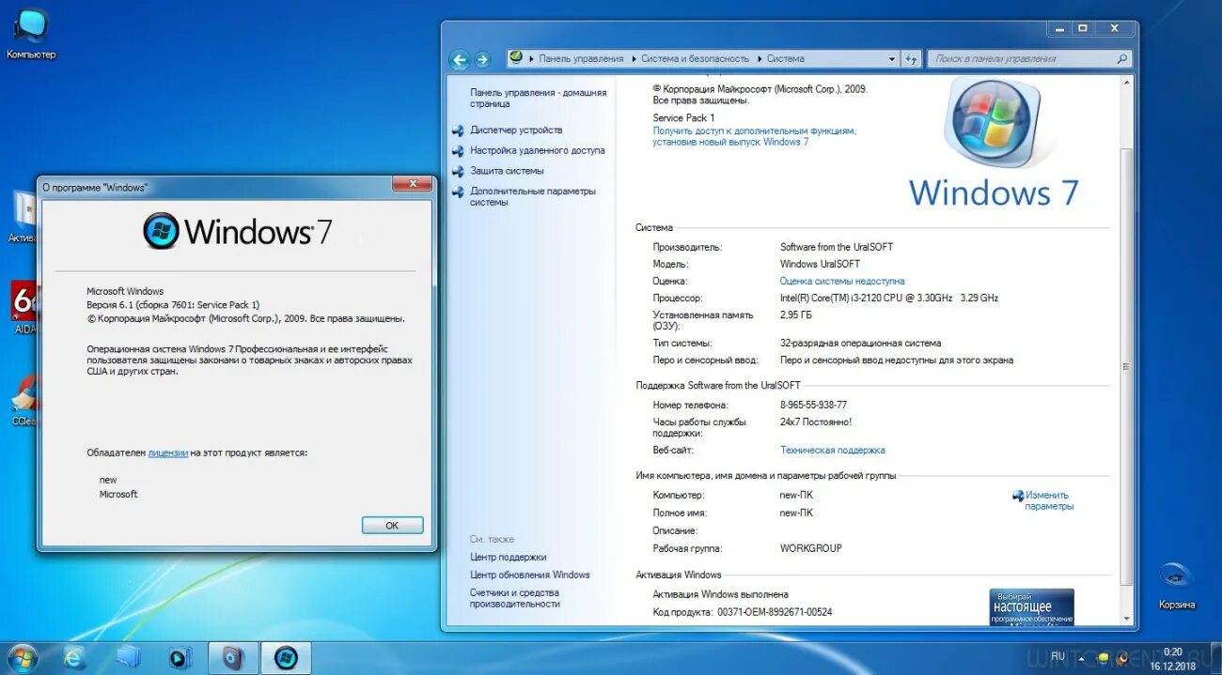Click the Windows UralSOFT model value

click(x=820, y=265)
